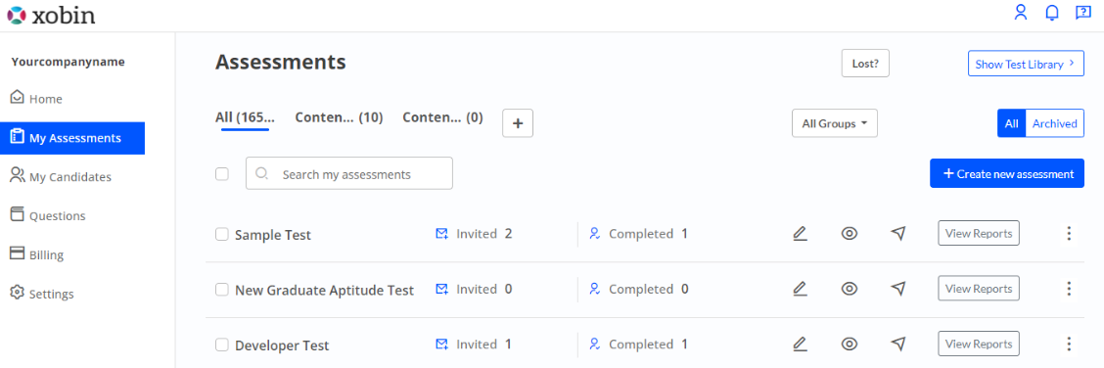The width and height of the screenshot is (1104, 368).
Task: Check the Sample Test checkbox
Action: point(222,234)
